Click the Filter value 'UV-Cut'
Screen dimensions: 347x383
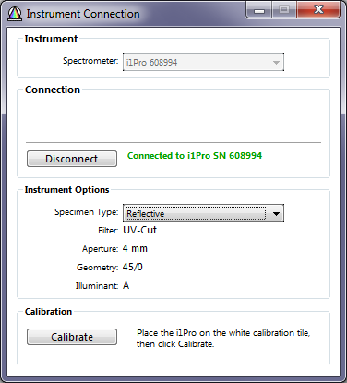click(139, 230)
